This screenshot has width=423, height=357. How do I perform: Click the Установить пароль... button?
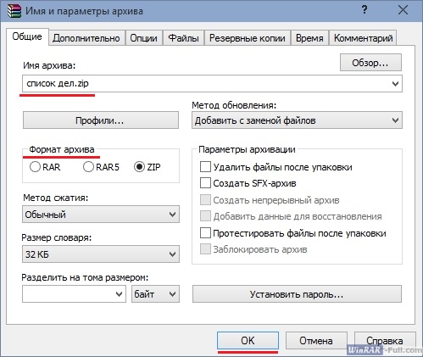(297, 294)
